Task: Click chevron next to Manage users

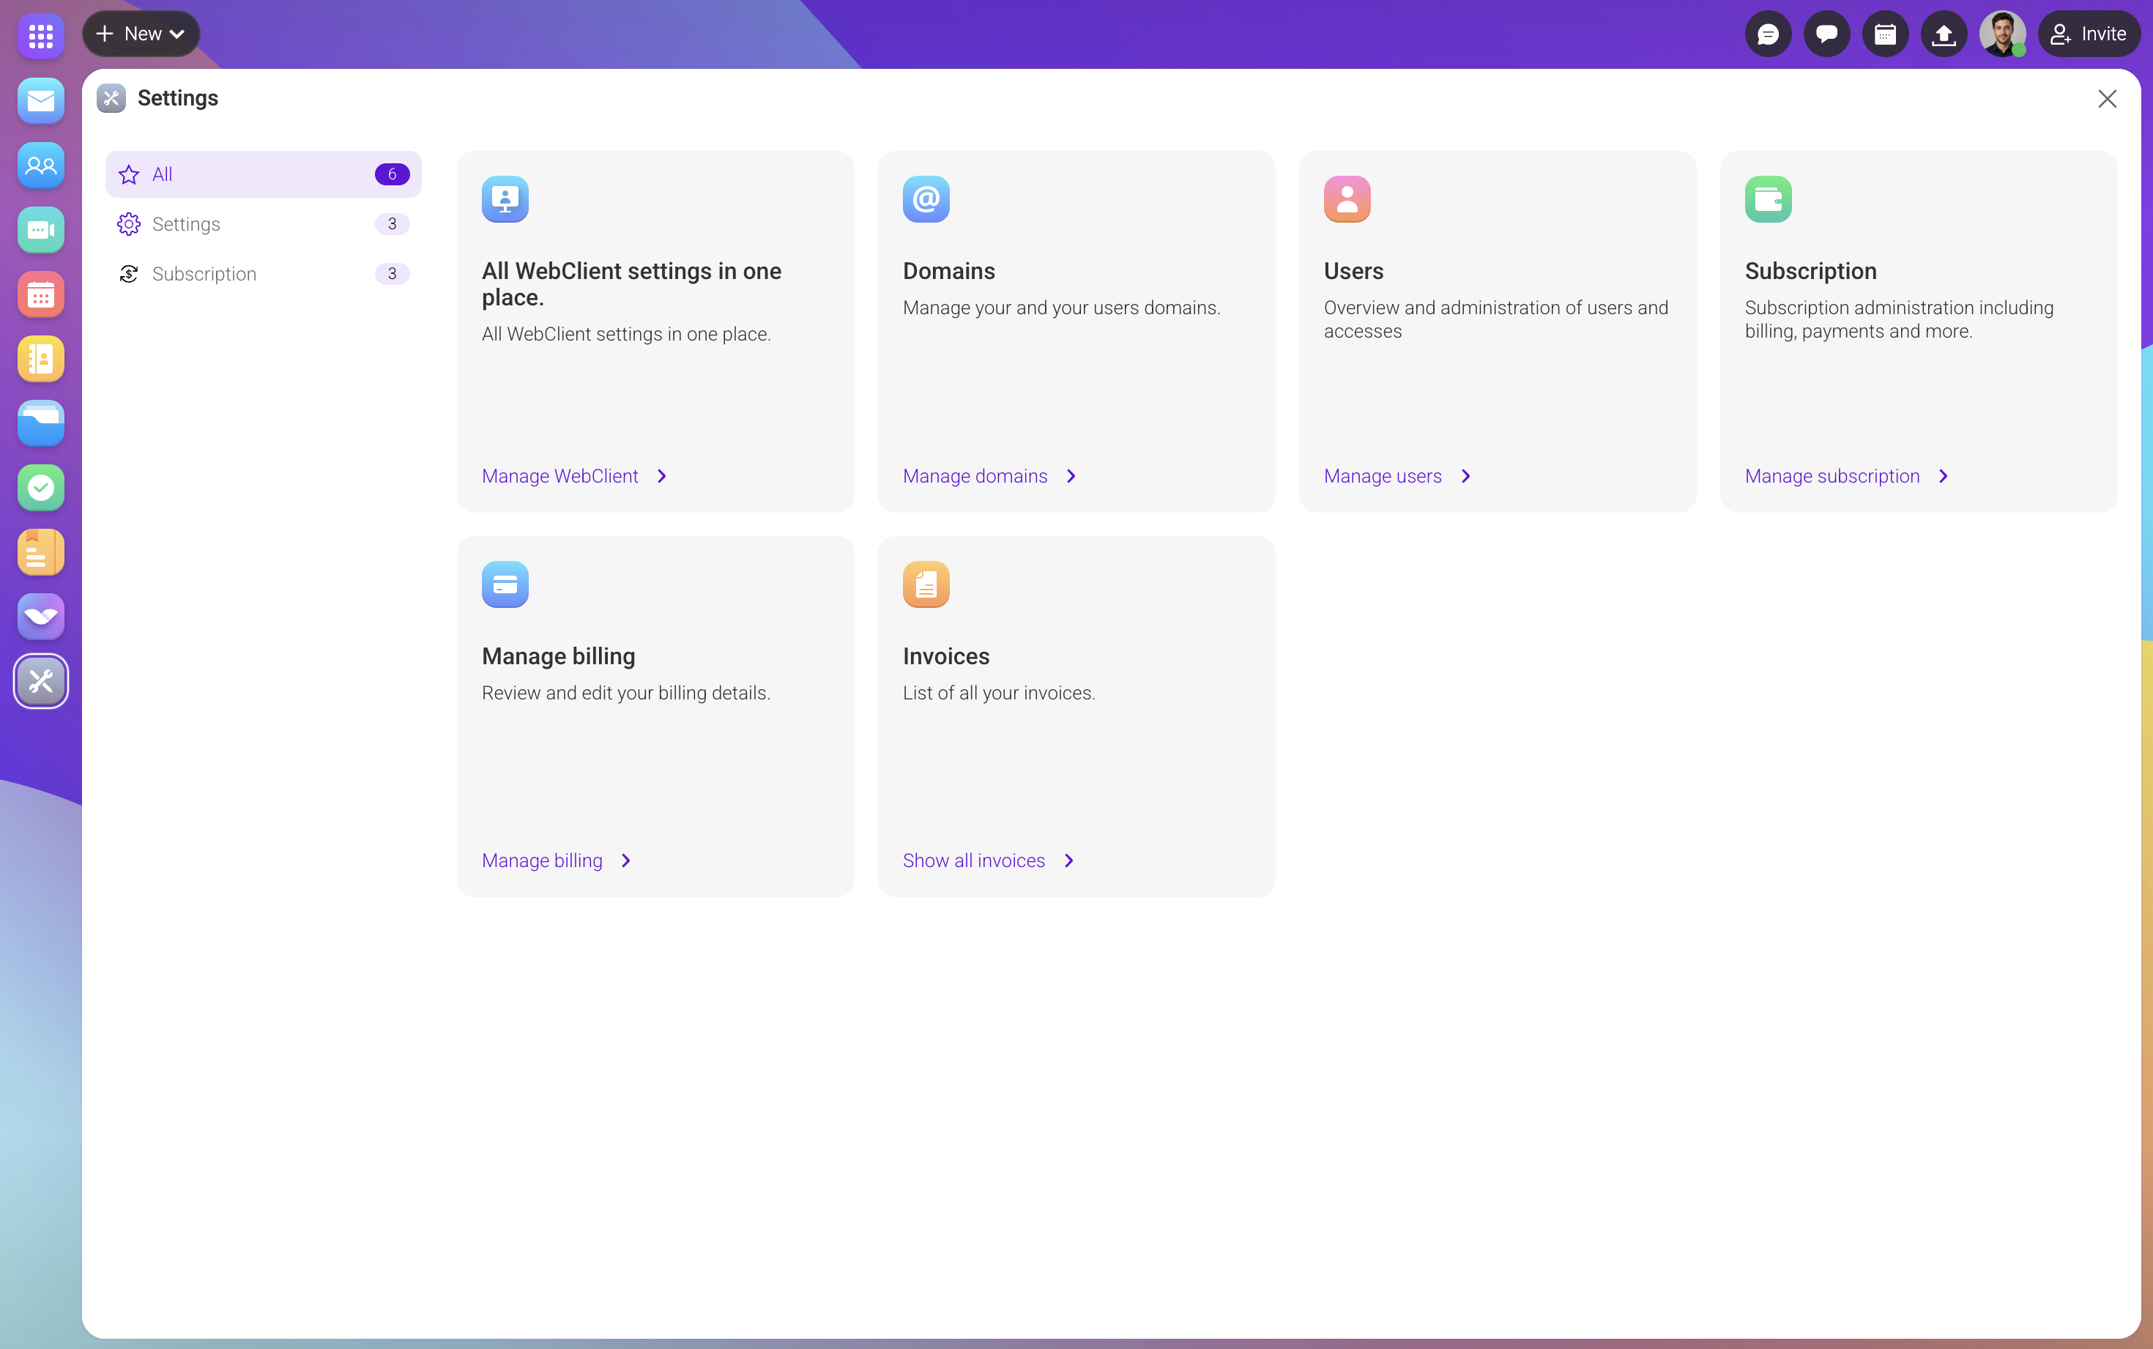Action: [x=1465, y=477]
